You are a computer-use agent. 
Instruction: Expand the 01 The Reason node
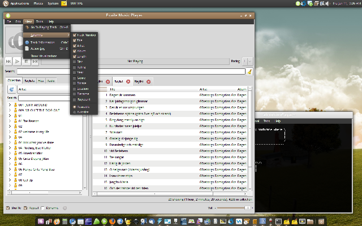10,121
